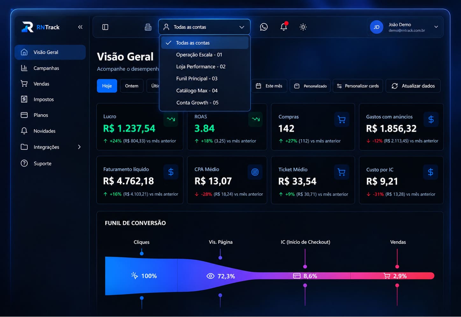This screenshot has height=317, width=461.
Task: Click the Planos card icon
Action: click(x=24, y=115)
